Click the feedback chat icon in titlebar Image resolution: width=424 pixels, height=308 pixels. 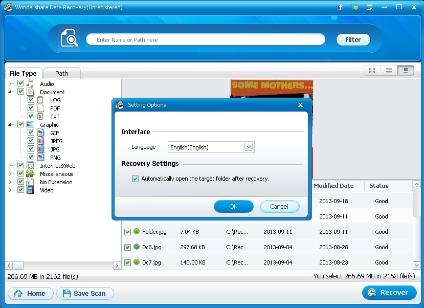pyautogui.click(x=354, y=7)
